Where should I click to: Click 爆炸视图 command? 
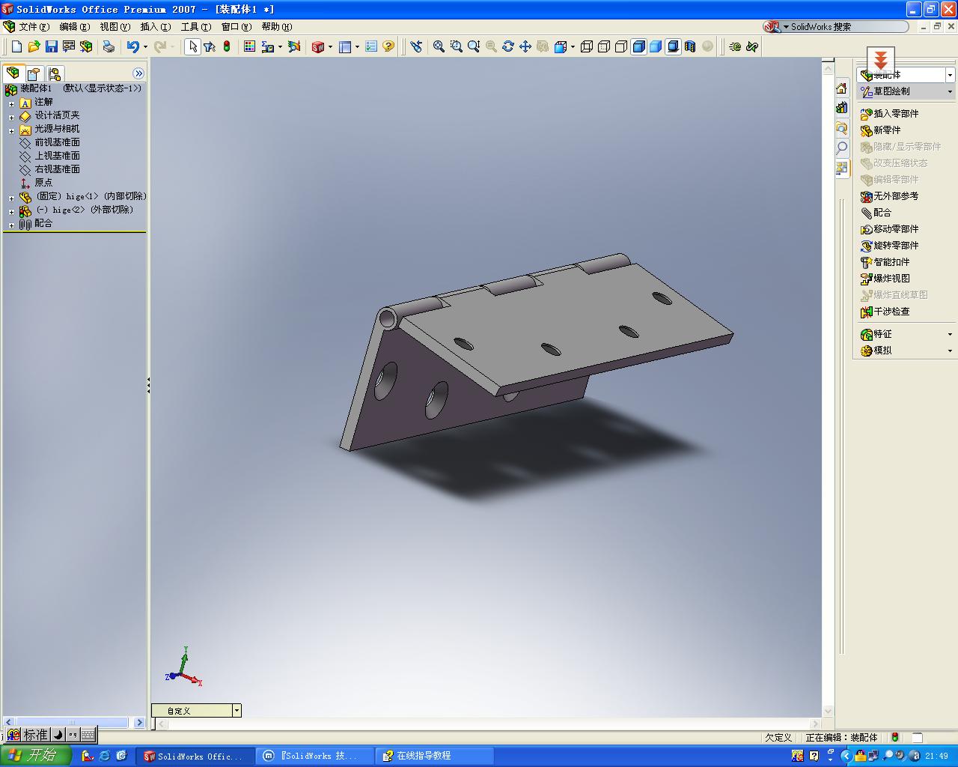coord(885,279)
